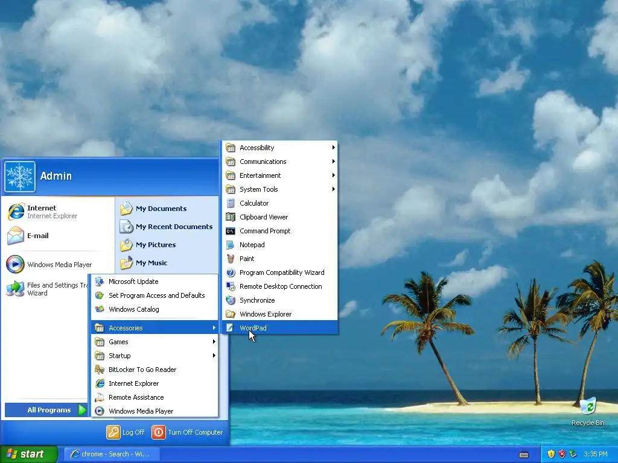Select Program Compatibility Wizard text entry
Viewport: 618px width, 463px height.
click(282, 272)
